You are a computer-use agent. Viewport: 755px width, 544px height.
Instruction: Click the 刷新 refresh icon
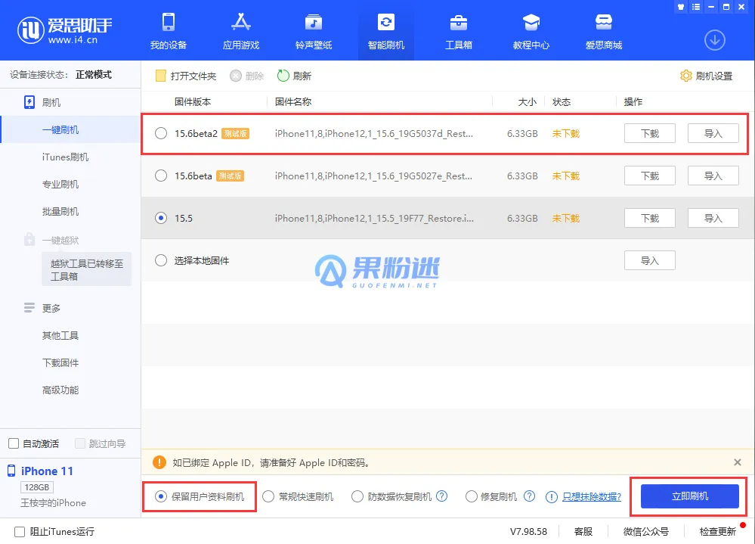pyautogui.click(x=283, y=76)
